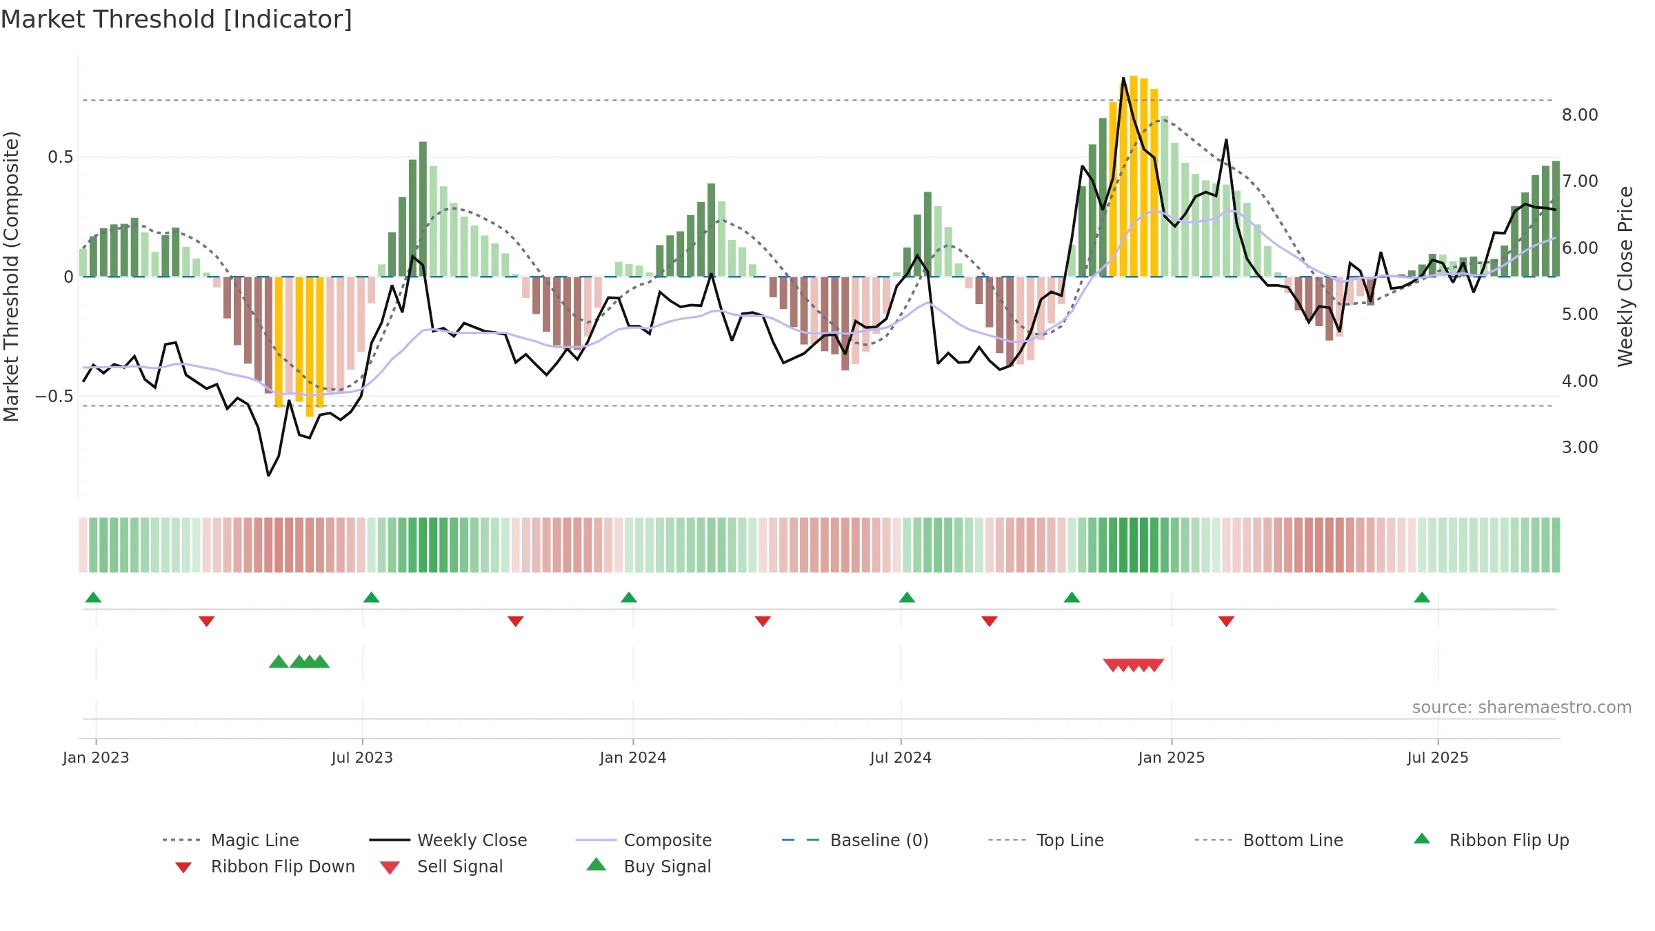Toggle the Sell Signal legend entry

click(441, 866)
